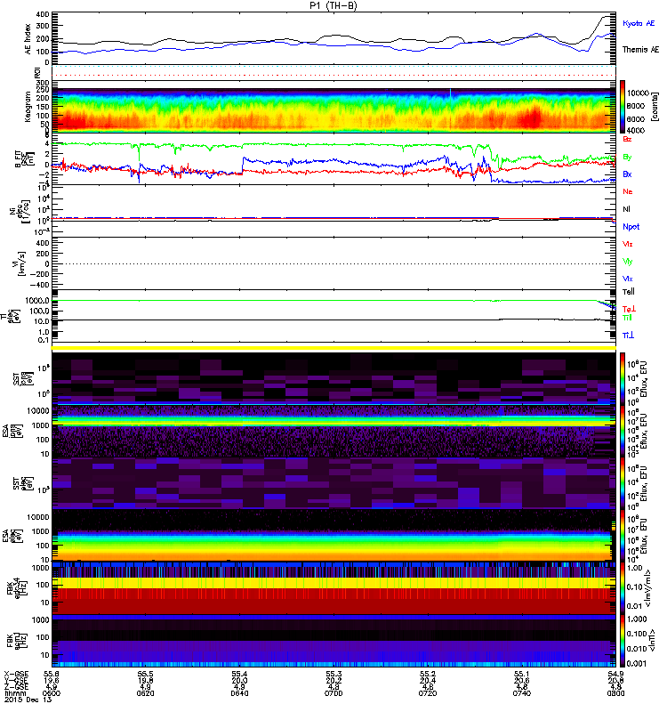Click the 0720 time tick label
This screenshot has width=667, height=712.
coord(428,693)
